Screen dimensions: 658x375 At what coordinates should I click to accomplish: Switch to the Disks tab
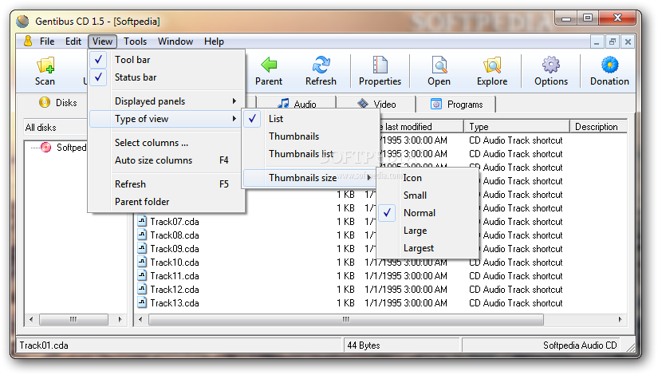58,103
